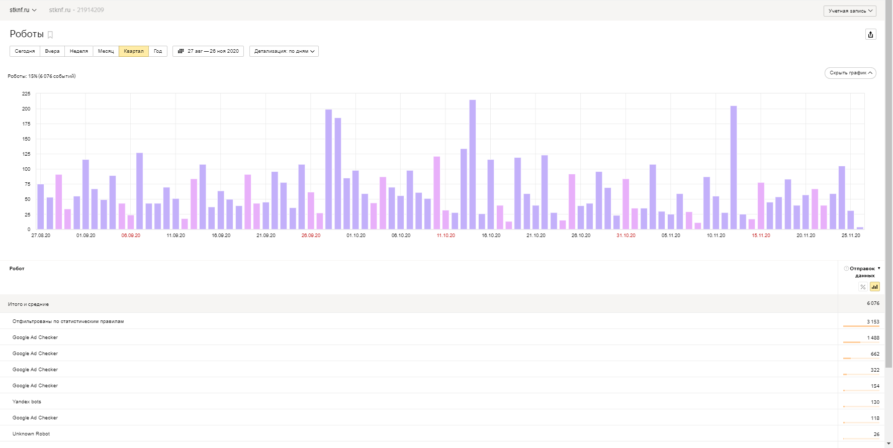Select the Сегодня period tab

click(x=25, y=51)
